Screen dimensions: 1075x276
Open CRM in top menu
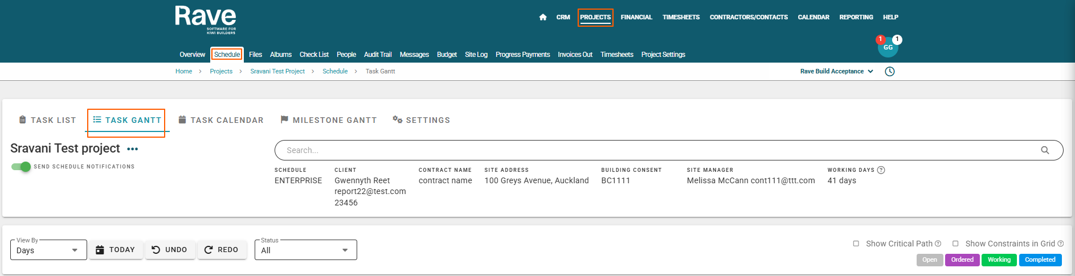click(x=563, y=17)
